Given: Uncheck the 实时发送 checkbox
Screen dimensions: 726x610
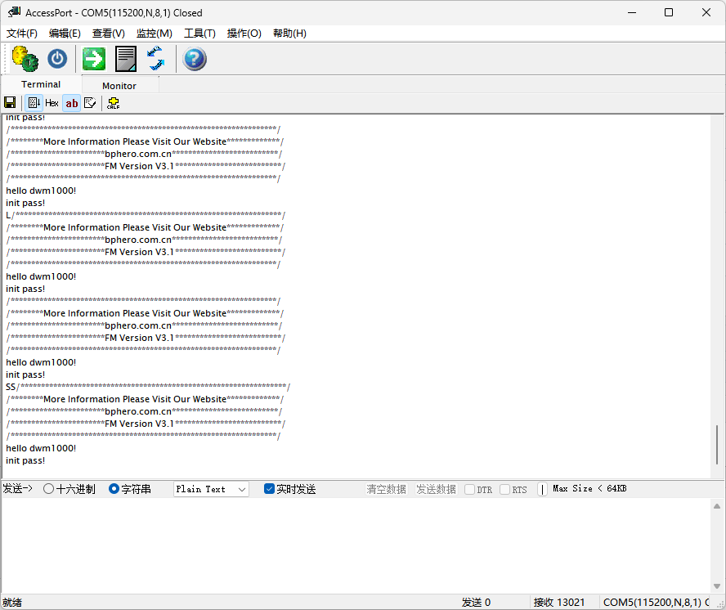Looking at the screenshot, I should click(270, 489).
